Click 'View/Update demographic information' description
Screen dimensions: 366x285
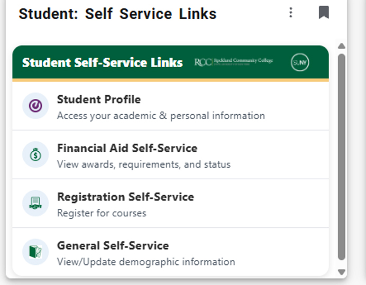pyautogui.click(x=146, y=262)
